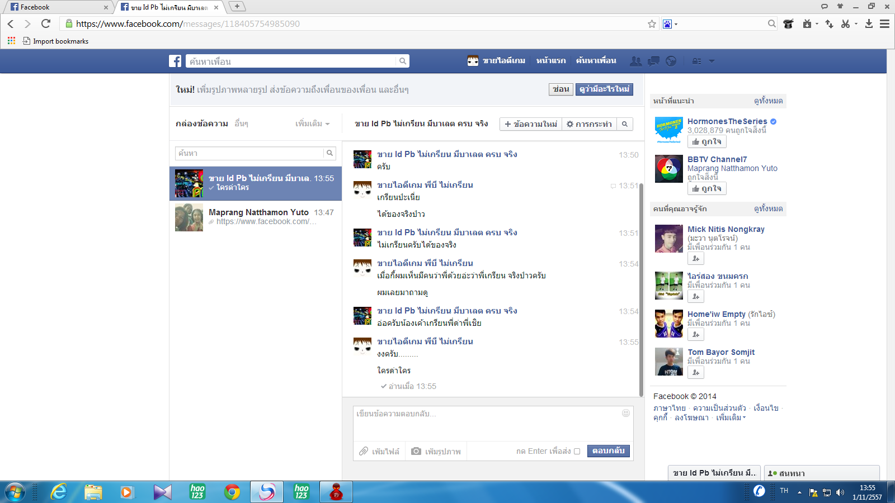Like the BBTV Channel7 page
The height and width of the screenshot is (503, 895).
707,189
